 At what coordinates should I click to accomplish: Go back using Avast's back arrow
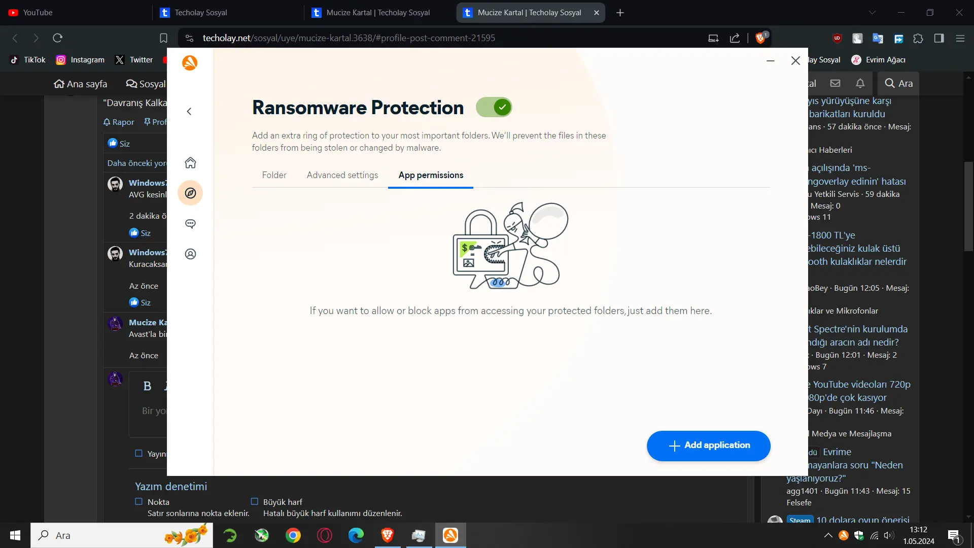189,112
